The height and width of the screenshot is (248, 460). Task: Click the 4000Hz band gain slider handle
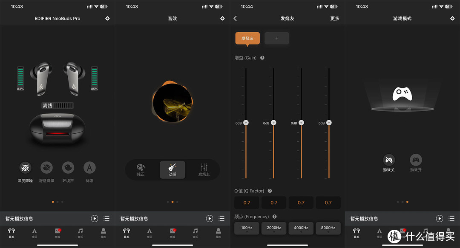[x=301, y=123]
